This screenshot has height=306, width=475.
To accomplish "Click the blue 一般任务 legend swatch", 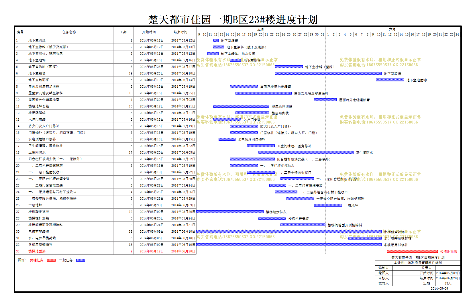I will (x=81, y=260).
